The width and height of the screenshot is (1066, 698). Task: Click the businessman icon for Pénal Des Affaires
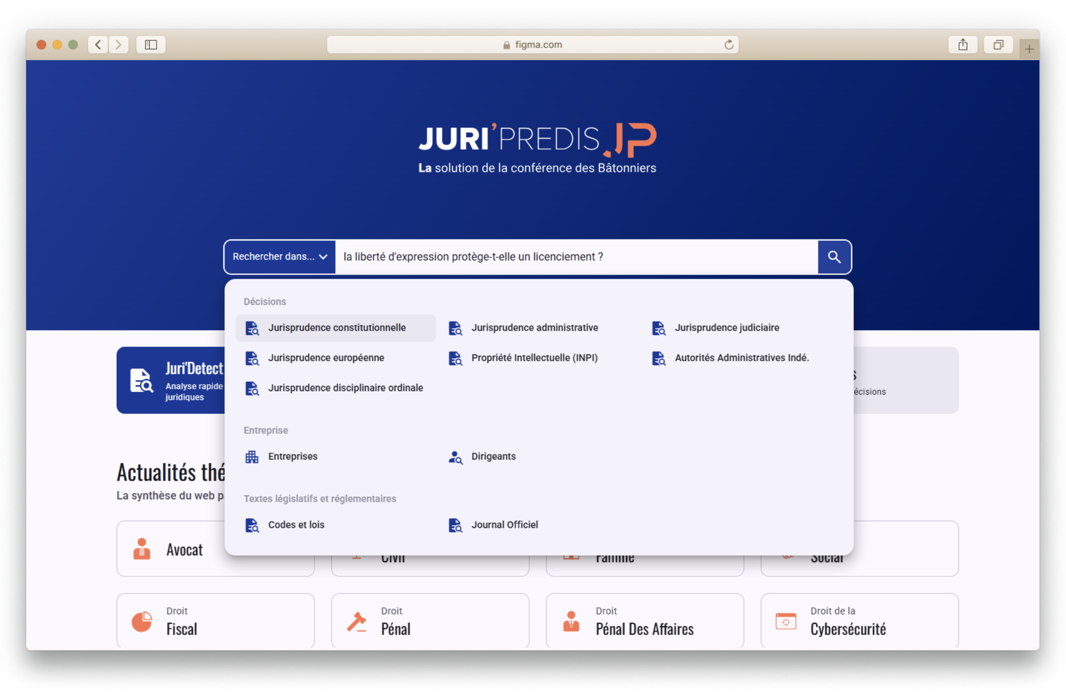(x=571, y=621)
